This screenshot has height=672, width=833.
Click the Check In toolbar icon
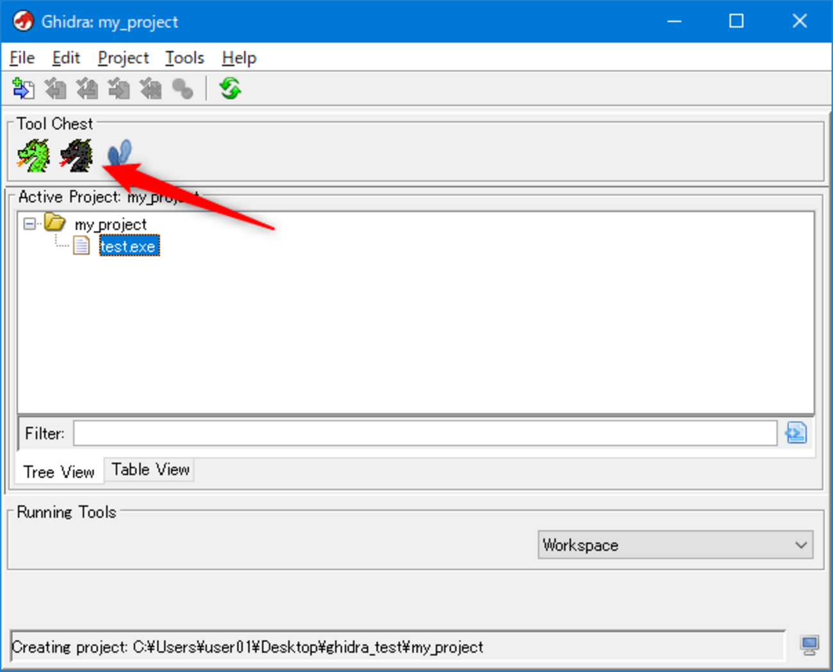pyautogui.click(x=119, y=88)
